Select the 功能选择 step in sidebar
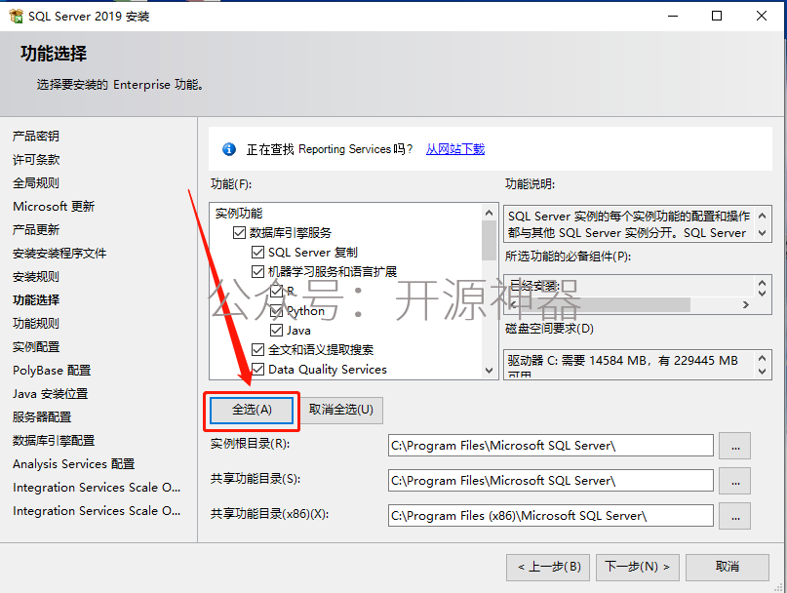 [36, 300]
